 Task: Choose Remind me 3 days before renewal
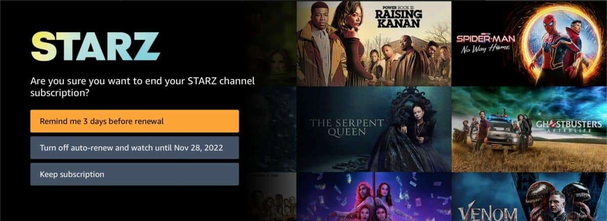pos(135,121)
